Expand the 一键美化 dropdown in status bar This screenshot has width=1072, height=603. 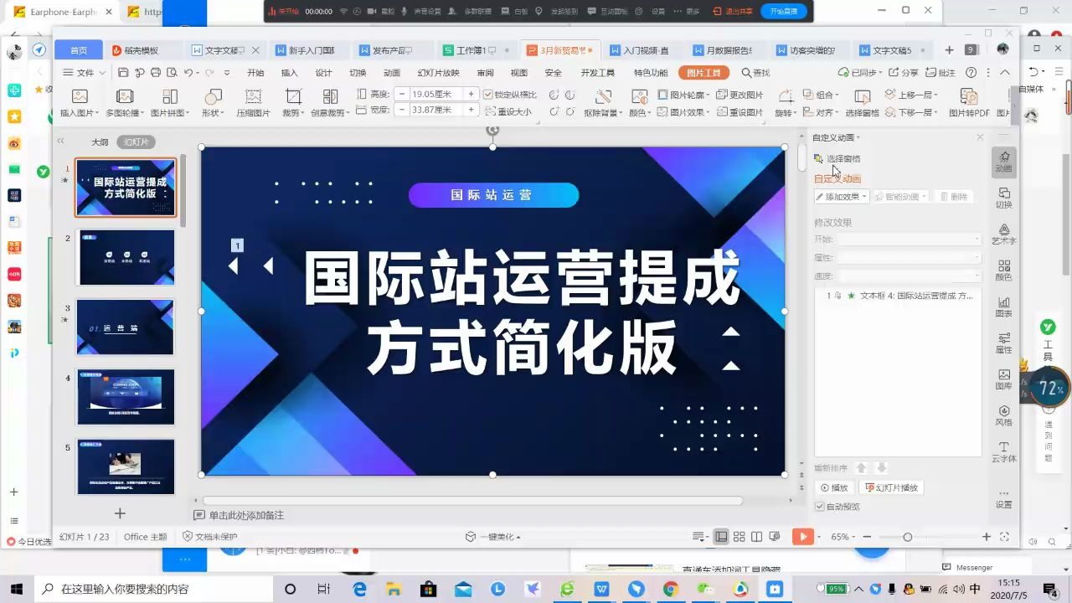519,536
